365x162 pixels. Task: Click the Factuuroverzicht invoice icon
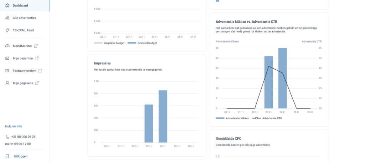pos(7,71)
